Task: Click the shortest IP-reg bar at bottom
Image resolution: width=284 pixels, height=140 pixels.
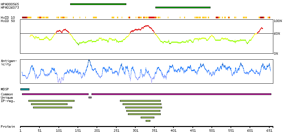Action: point(148,121)
